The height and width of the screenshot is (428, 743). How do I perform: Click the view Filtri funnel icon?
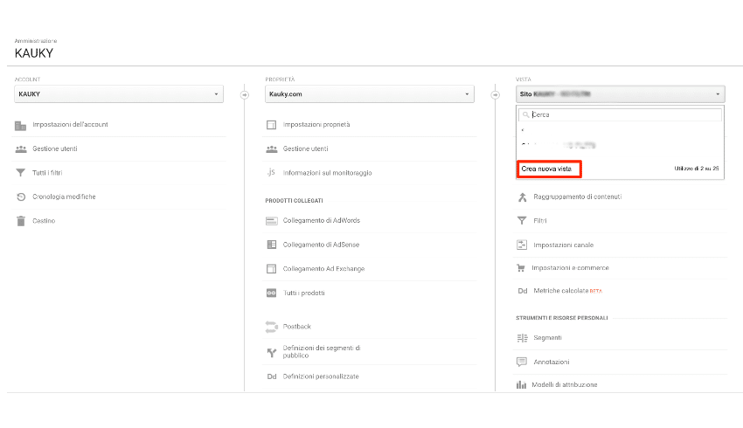522,221
